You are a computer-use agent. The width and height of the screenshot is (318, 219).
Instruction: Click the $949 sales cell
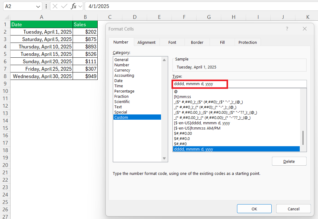pyautogui.click(x=85, y=76)
